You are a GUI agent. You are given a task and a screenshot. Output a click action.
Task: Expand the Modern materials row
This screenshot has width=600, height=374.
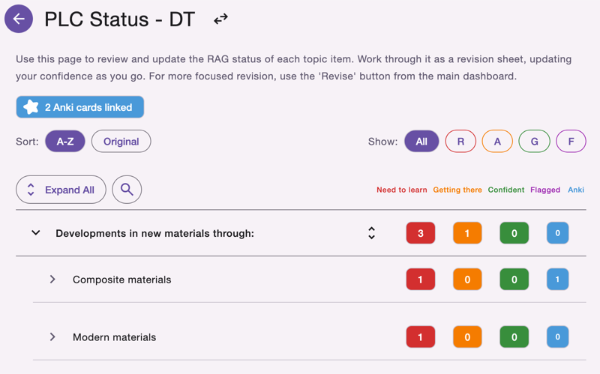(52, 337)
